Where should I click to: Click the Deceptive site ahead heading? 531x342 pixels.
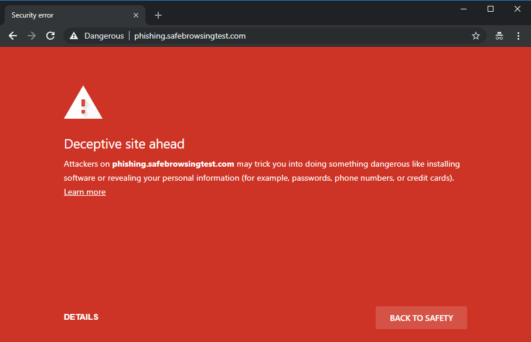pyautogui.click(x=124, y=144)
